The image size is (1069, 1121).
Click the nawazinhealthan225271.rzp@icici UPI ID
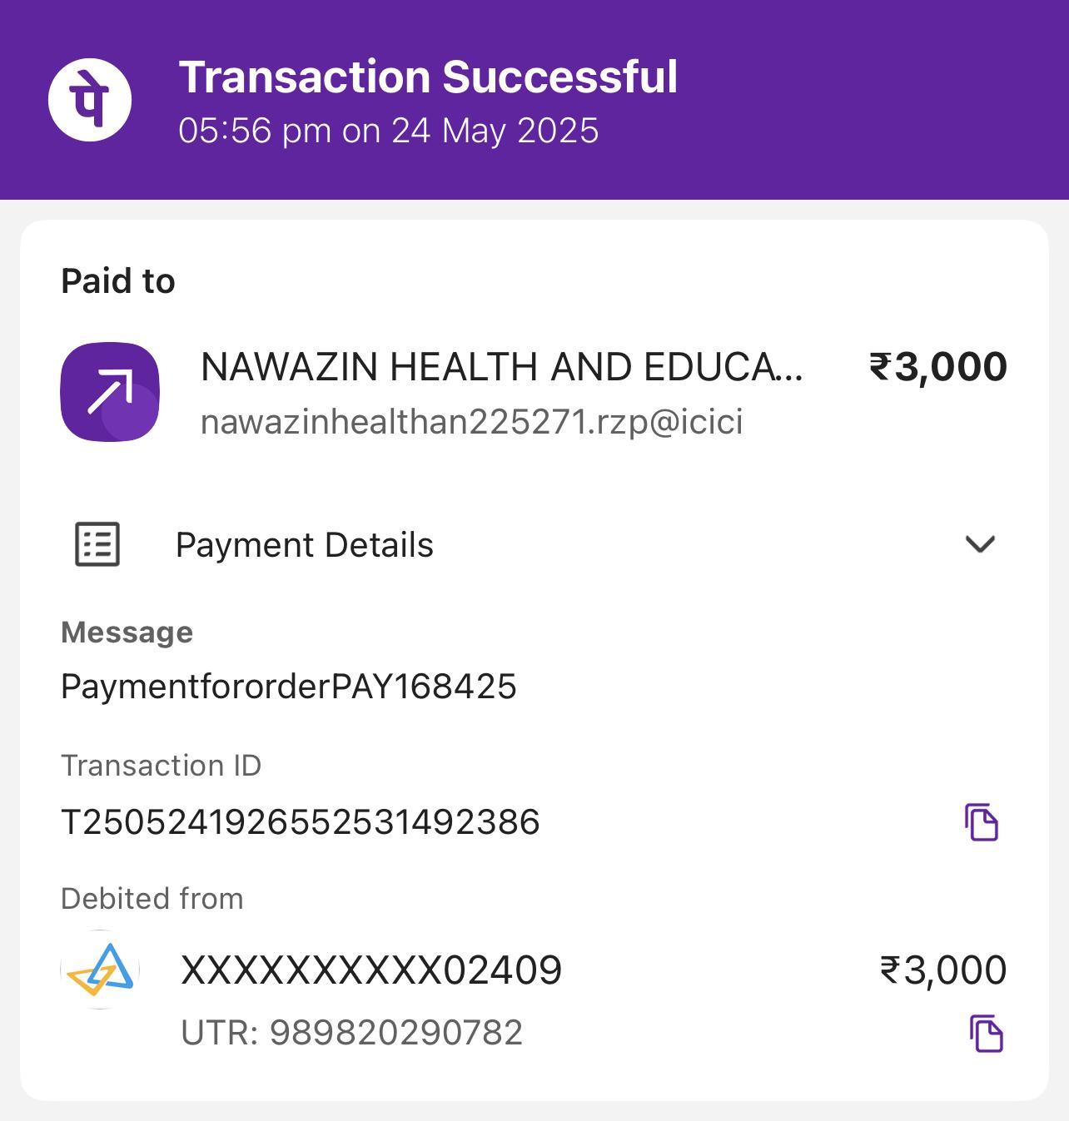point(471,422)
